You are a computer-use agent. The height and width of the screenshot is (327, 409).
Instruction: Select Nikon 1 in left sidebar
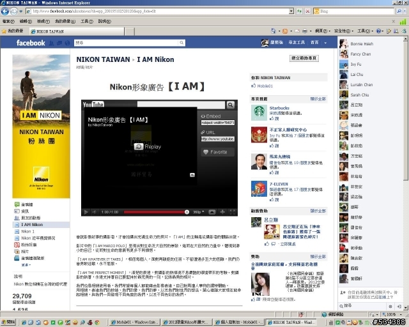tap(27, 231)
